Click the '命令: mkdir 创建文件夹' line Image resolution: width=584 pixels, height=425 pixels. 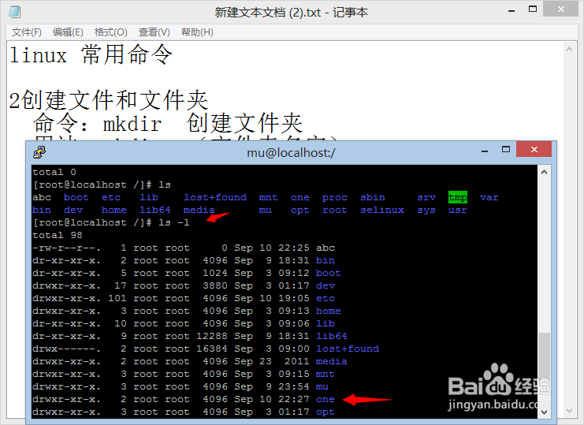click(168, 123)
